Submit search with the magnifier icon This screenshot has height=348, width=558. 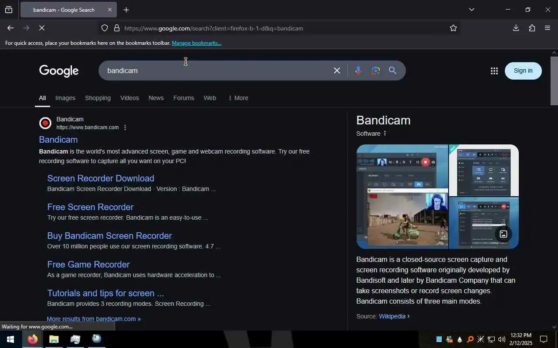[392, 70]
